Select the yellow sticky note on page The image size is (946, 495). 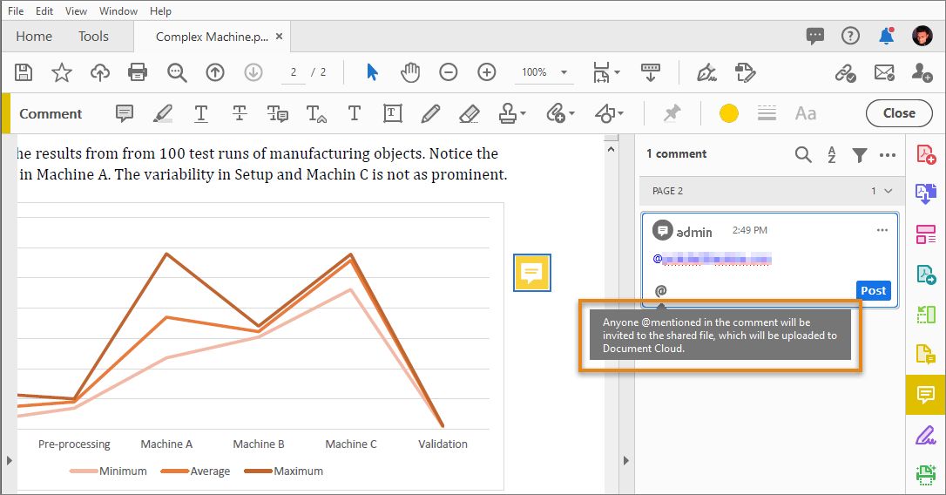[531, 273]
